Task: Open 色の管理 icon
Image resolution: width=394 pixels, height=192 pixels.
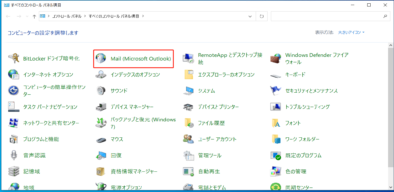Action: [275, 171]
